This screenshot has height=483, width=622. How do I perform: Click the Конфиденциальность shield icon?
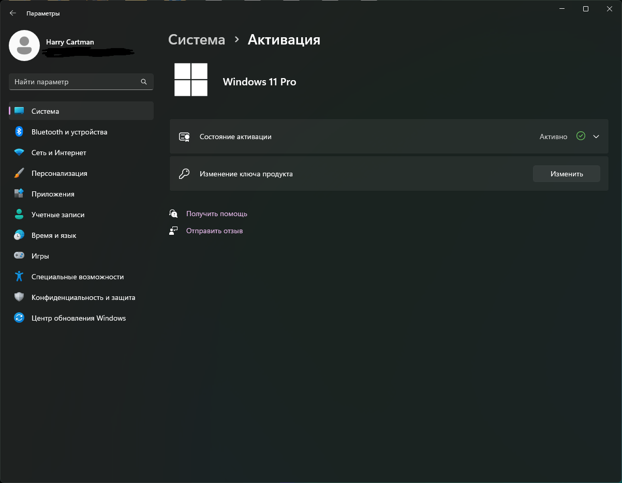click(19, 297)
